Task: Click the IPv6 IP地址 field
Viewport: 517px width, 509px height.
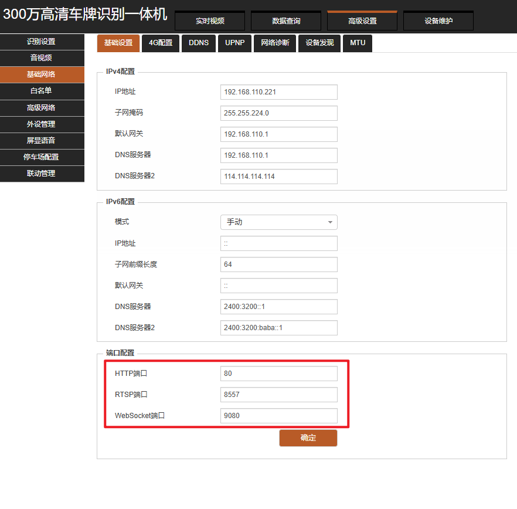Action: pyautogui.click(x=279, y=243)
